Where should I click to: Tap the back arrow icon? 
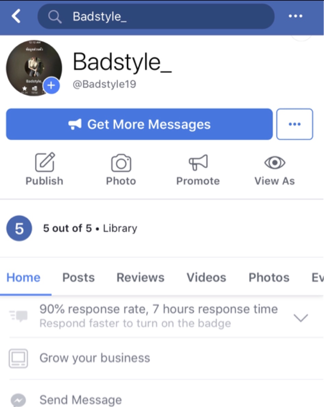16,16
